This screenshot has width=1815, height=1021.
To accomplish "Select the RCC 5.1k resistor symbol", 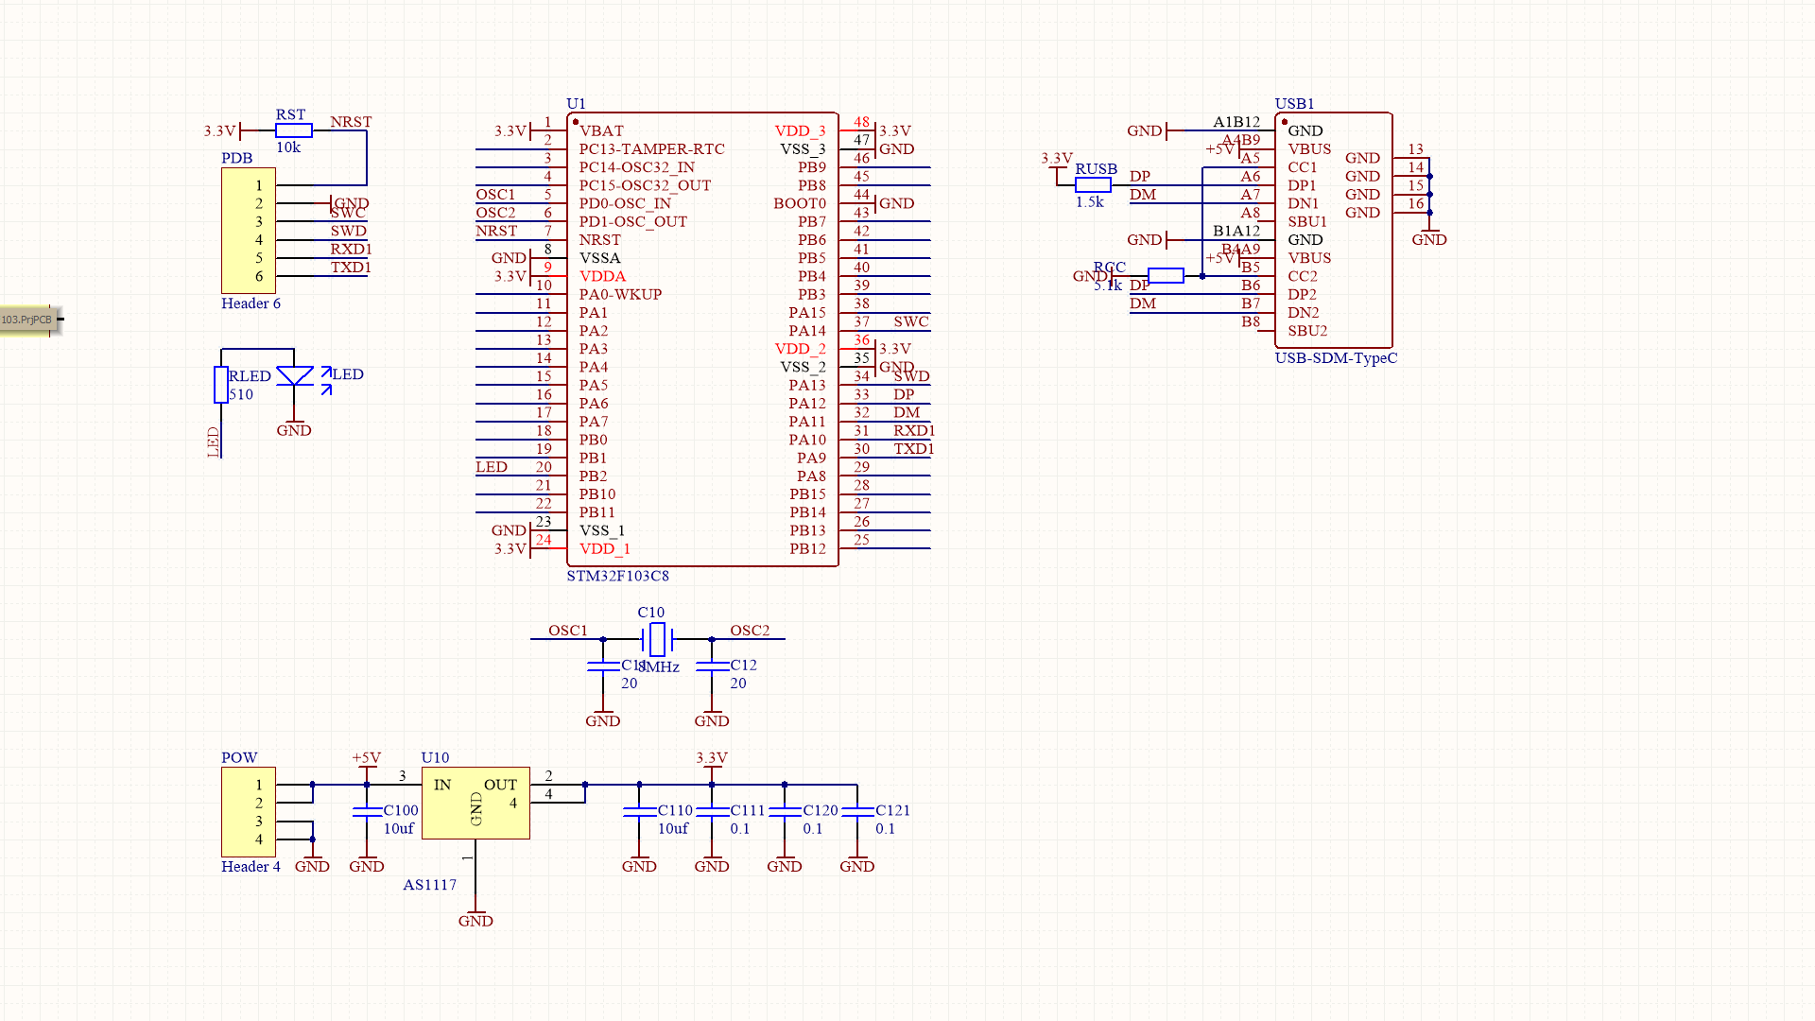I will (1167, 275).
